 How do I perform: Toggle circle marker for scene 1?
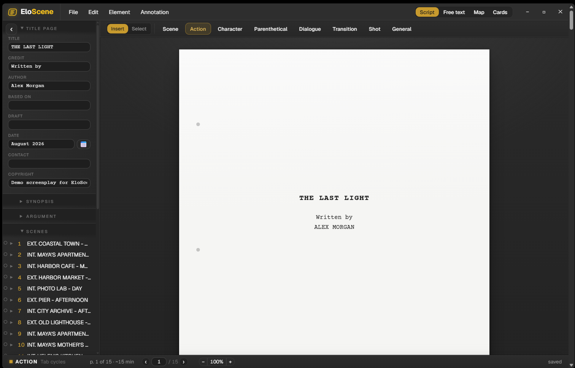tap(5, 243)
